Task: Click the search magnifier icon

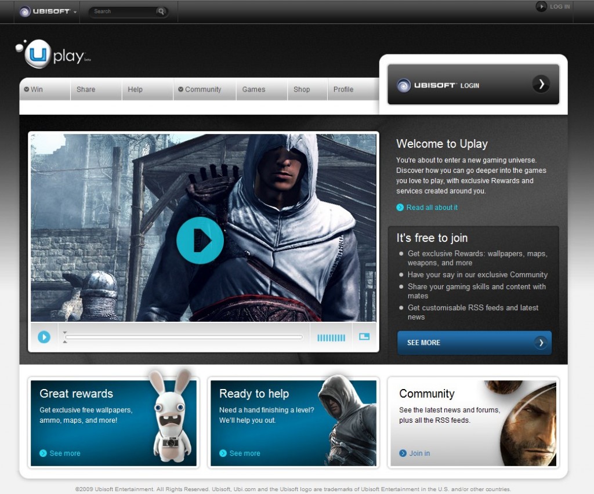Action: tap(161, 11)
